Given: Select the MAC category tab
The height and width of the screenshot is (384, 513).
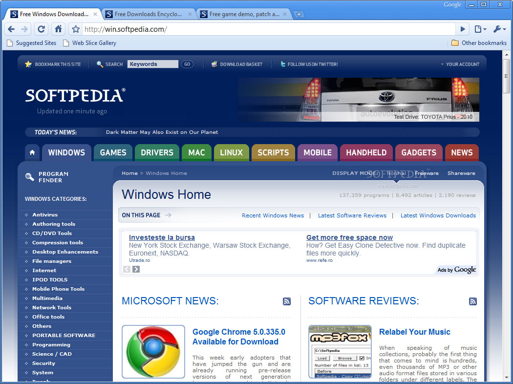Looking at the screenshot, I should [x=196, y=152].
